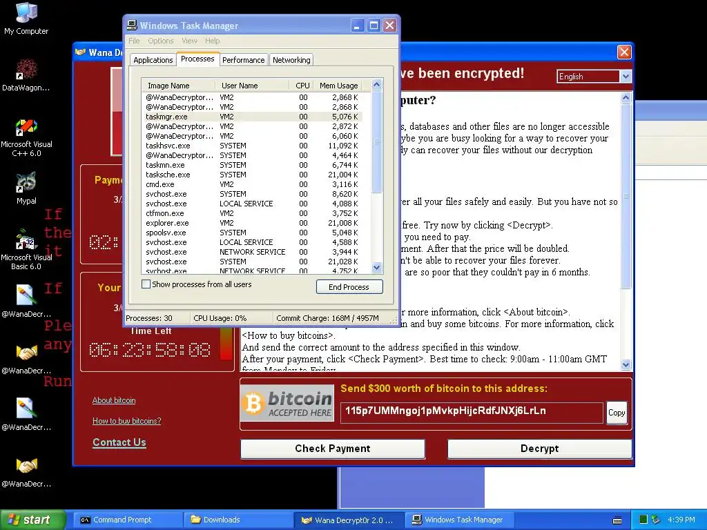Click the Contact Us link
707x530 pixels.
point(119,442)
